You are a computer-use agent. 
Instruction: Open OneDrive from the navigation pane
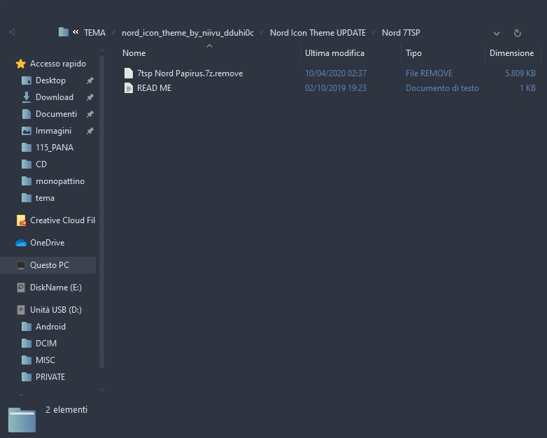[x=47, y=243]
